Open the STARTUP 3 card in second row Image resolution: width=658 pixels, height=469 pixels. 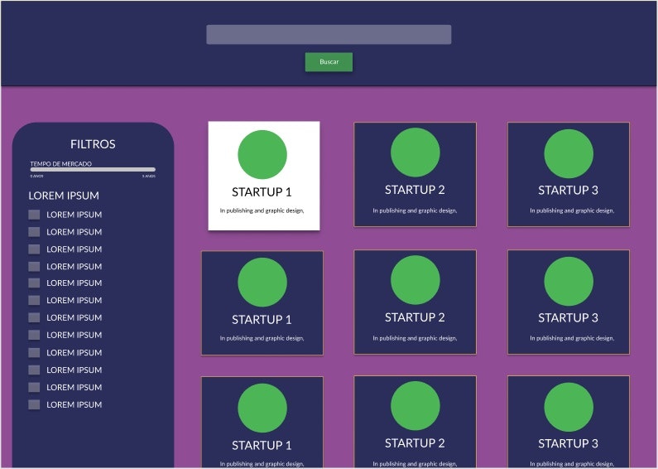click(x=569, y=302)
